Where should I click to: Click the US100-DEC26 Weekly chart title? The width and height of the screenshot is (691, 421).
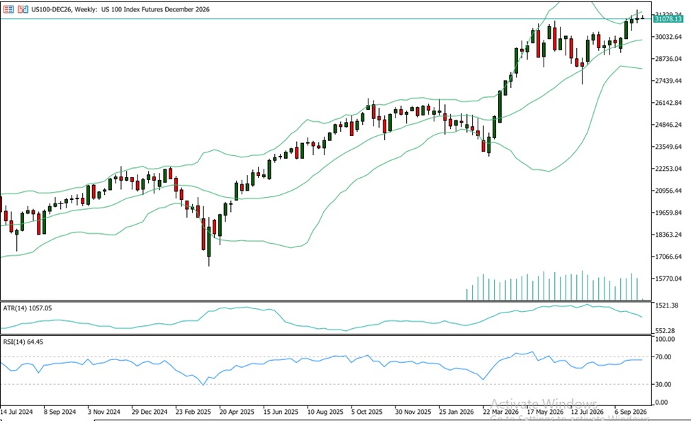pyautogui.click(x=120, y=9)
